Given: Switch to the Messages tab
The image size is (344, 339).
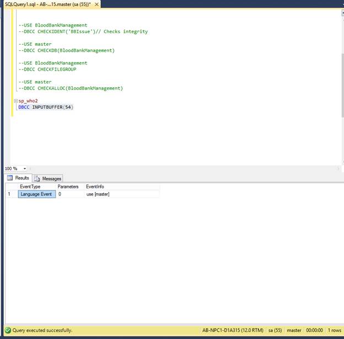Looking at the screenshot, I should click(x=48, y=179).
